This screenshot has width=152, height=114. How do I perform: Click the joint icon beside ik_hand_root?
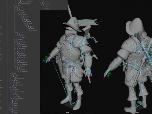point(42,3)
